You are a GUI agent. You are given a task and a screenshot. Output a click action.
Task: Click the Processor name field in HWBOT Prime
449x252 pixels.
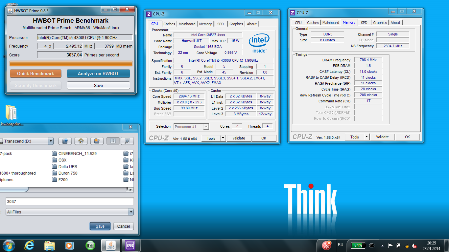85,37
